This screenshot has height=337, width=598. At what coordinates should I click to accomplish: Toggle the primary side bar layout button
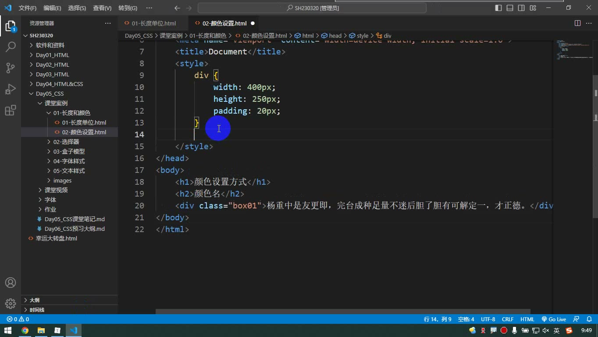point(498,8)
